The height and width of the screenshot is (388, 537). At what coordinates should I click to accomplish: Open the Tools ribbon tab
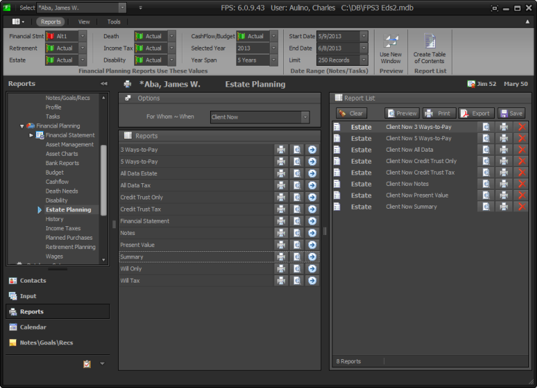pyautogui.click(x=113, y=21)
